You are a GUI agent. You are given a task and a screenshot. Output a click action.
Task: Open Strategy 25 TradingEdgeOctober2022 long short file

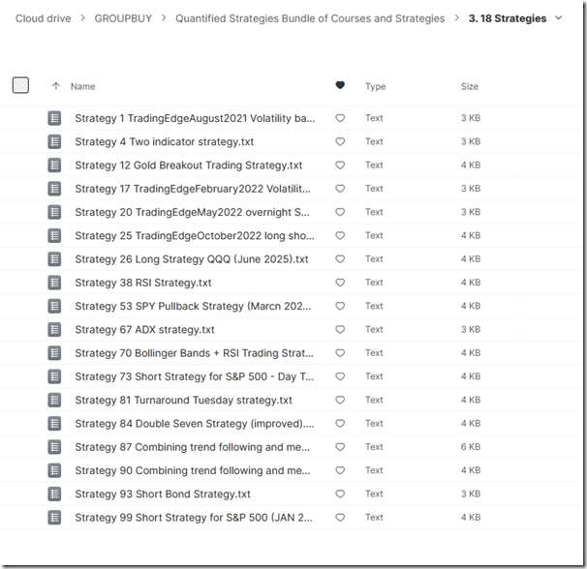coord(195,236)
